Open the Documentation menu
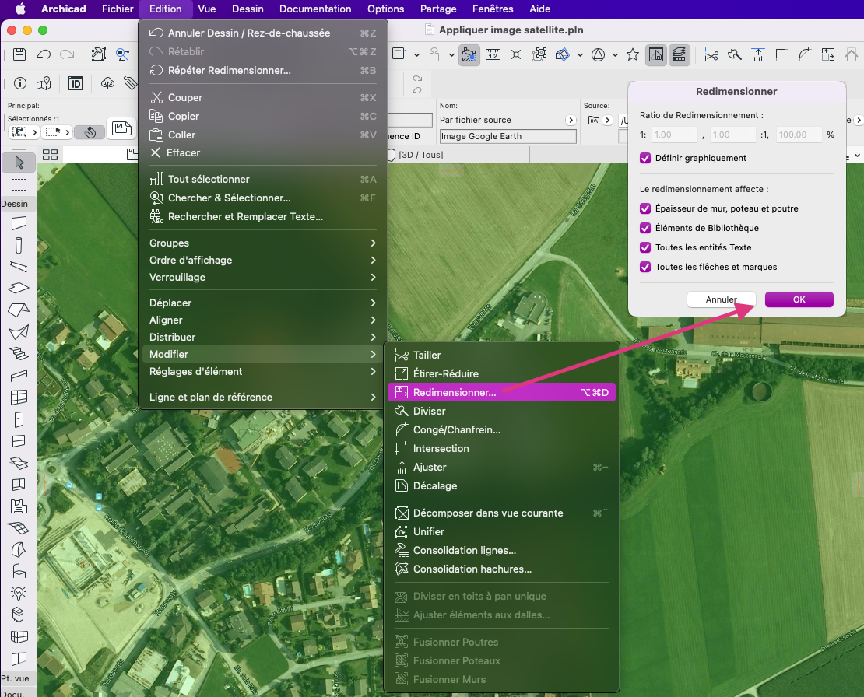Image resolution: width=864 pixels, height=697 pixels. click(x=315, y=9)
